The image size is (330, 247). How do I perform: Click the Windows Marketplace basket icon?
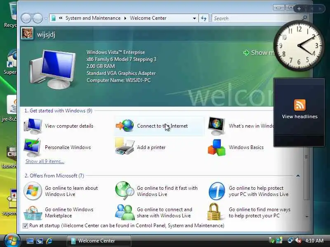pyautogui.click(x=33, y=212)
